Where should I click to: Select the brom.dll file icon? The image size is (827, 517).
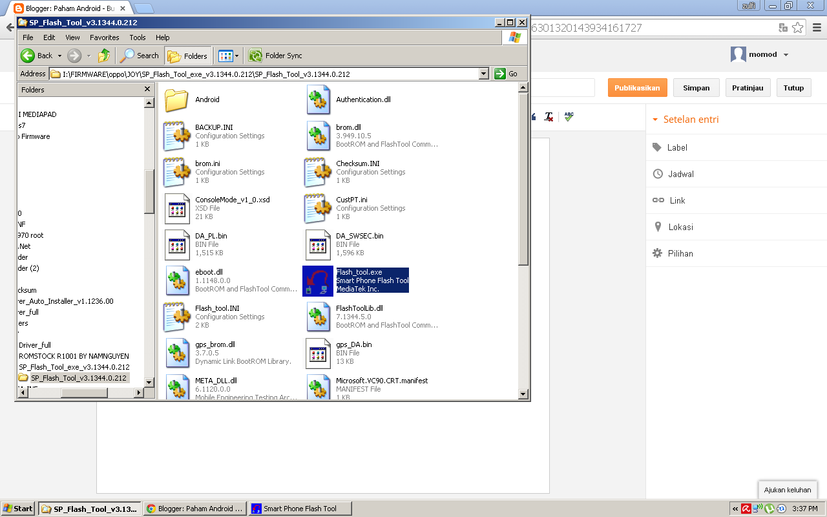click(318, 136)
